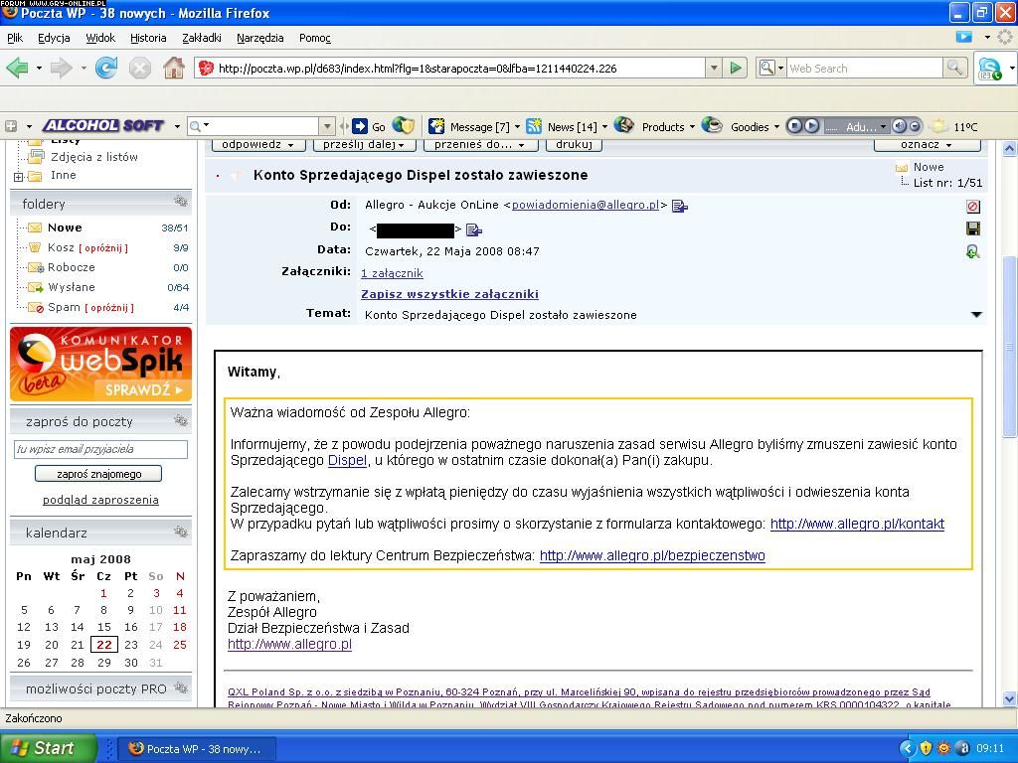Select day 23 in the maj 2008 calendar

pos(131,644)
